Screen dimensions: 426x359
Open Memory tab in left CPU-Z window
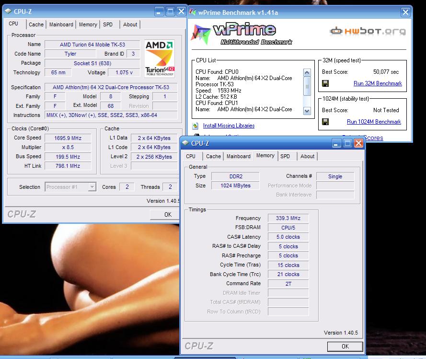88,24
